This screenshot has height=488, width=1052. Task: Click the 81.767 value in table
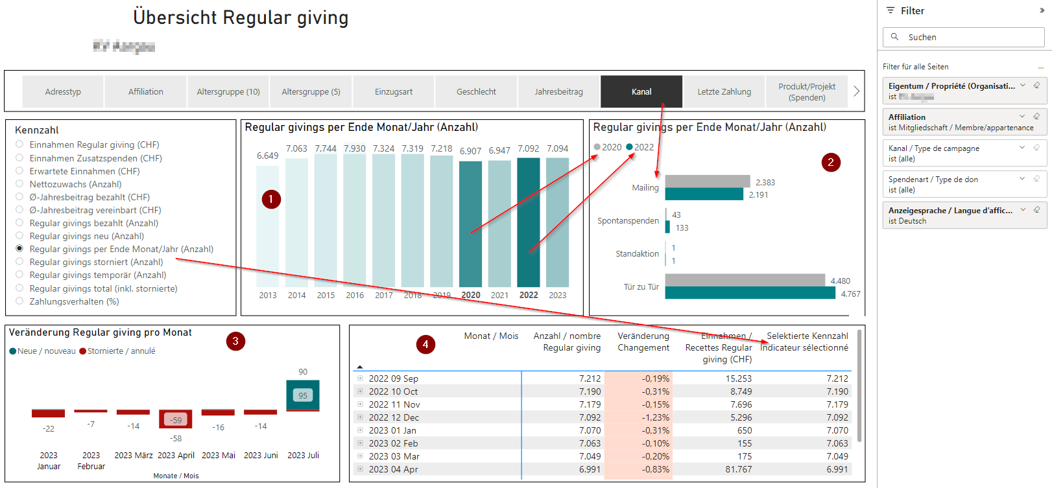[x=738, y=469]
